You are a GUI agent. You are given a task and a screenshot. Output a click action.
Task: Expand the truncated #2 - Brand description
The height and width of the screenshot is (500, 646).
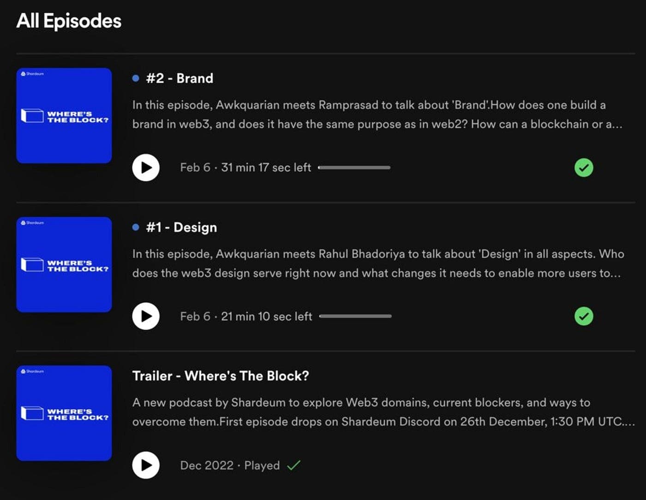377,114
